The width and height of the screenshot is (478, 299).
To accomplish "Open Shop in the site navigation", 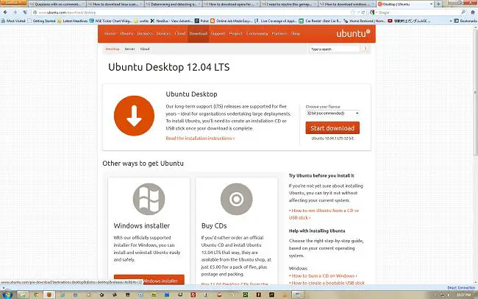I will [296, 34].
